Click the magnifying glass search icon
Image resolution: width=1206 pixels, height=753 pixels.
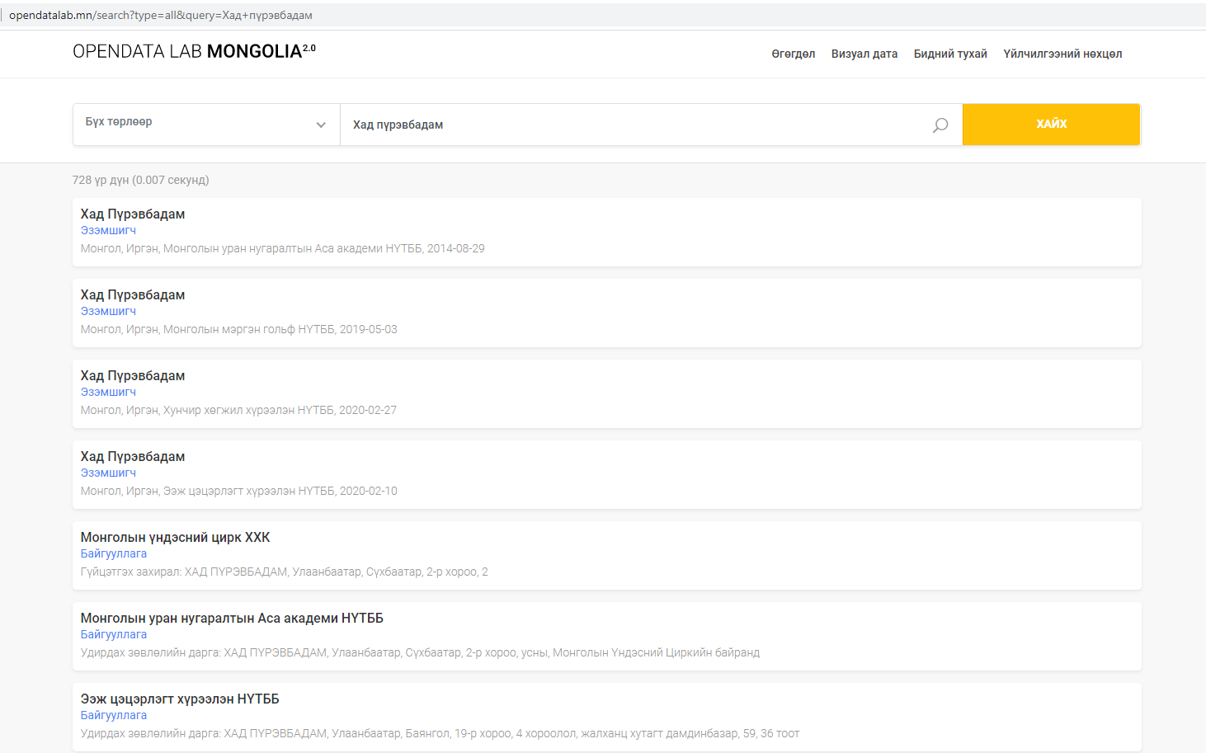pos(940,125)
